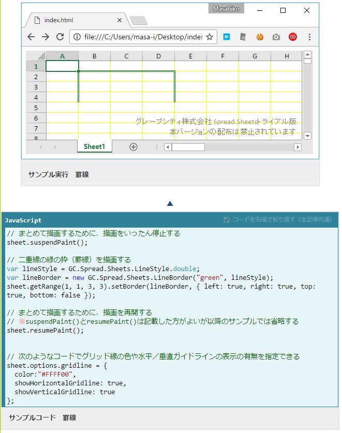Open the gray document extension icon
342x433 pixels.
coord(243,37)
